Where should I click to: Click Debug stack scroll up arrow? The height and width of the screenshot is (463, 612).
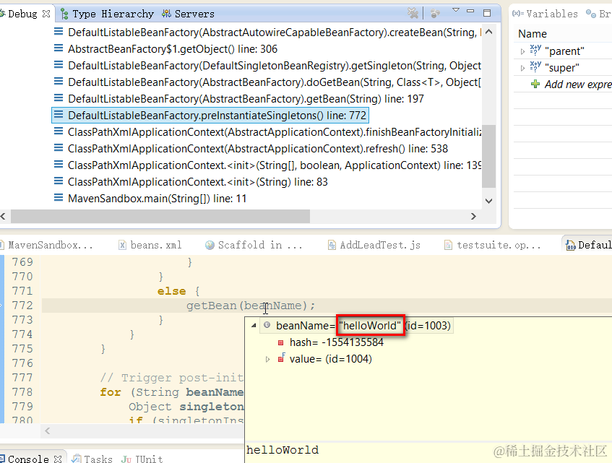[x=488, y=32]
